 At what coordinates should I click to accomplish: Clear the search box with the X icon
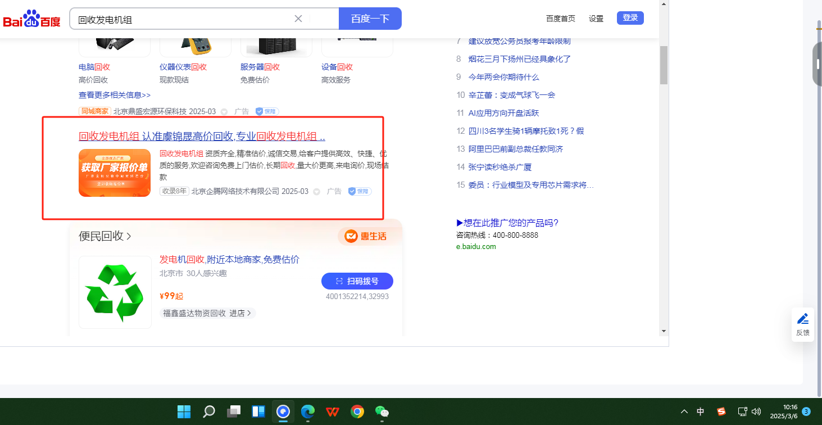click(x=298, y=19)
